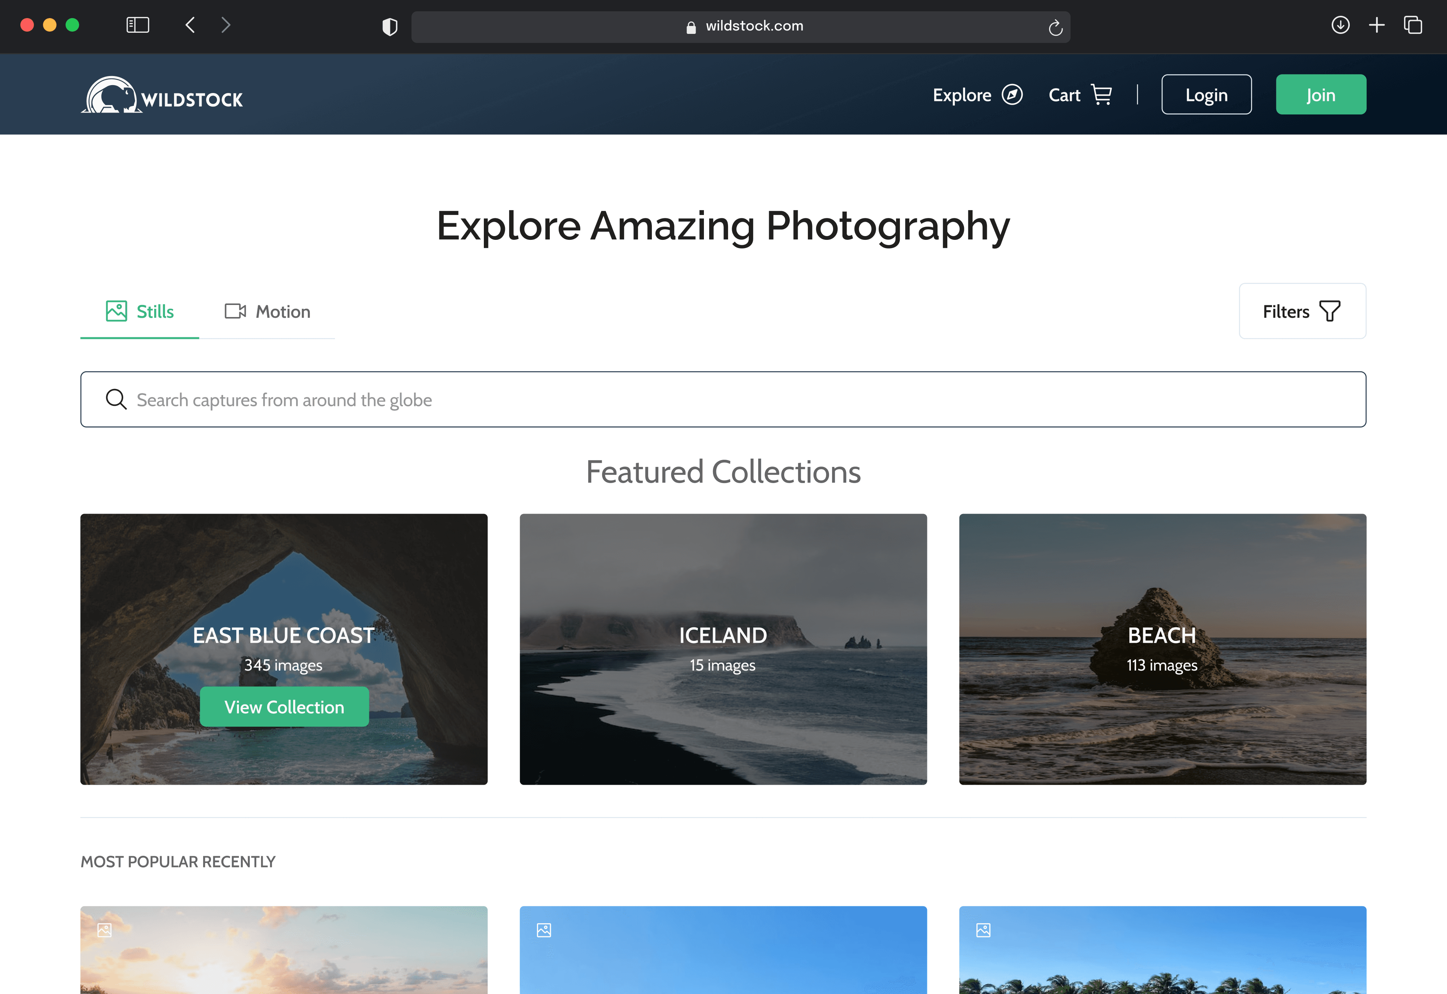Switch to the Motion tab
The width and height of the screenshot is (1447, 994).
point(268,311)
